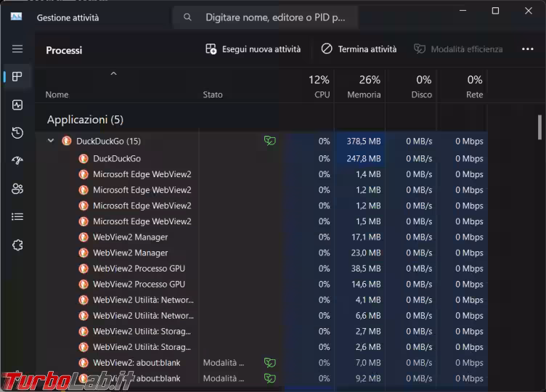Viewport: 546px width, 392px height.
Task: Open the Details page in sidebar
Action: click(x=17, y=217)
